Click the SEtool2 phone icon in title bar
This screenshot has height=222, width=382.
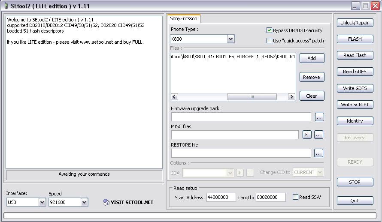point(6,6)
